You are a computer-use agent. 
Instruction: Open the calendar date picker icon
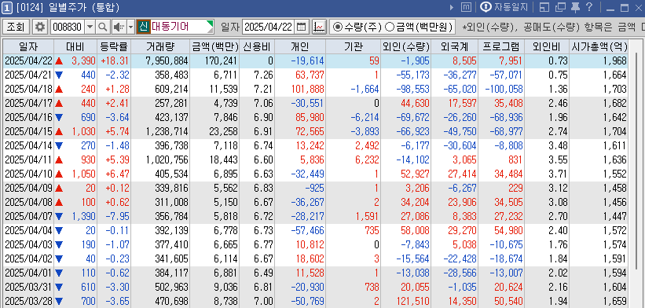pyautogui.click(x=302, y=27)
